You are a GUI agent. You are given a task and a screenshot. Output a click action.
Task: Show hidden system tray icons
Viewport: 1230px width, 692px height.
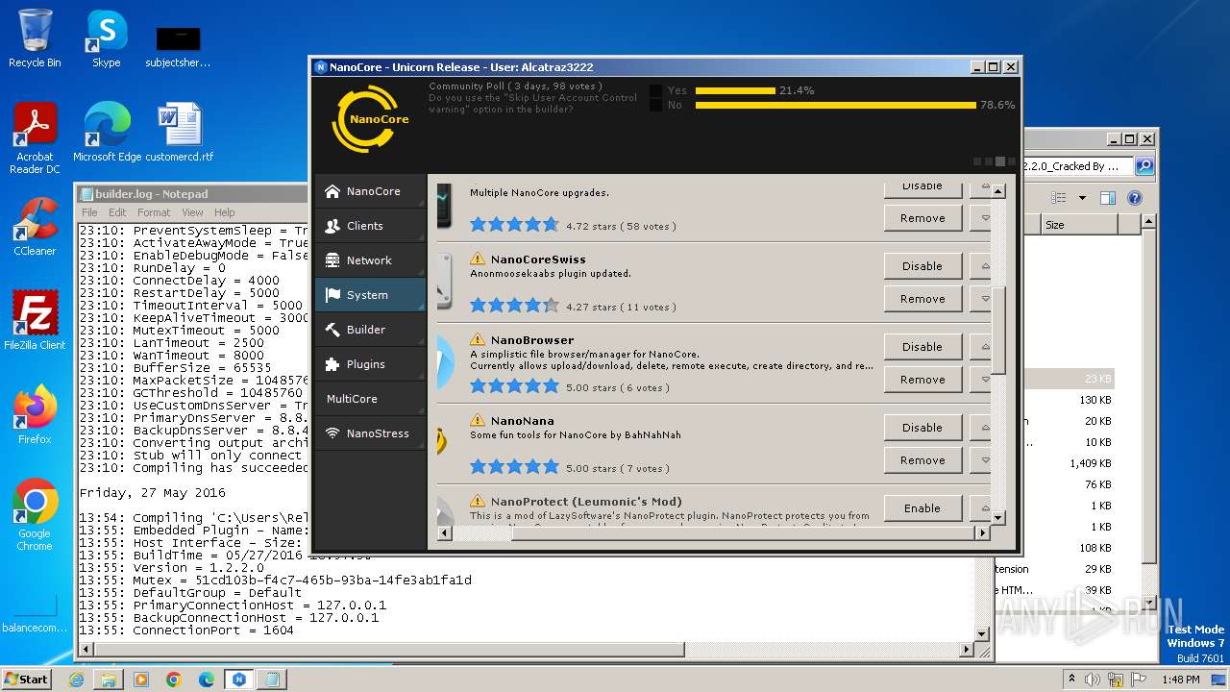pos(1071,679)
